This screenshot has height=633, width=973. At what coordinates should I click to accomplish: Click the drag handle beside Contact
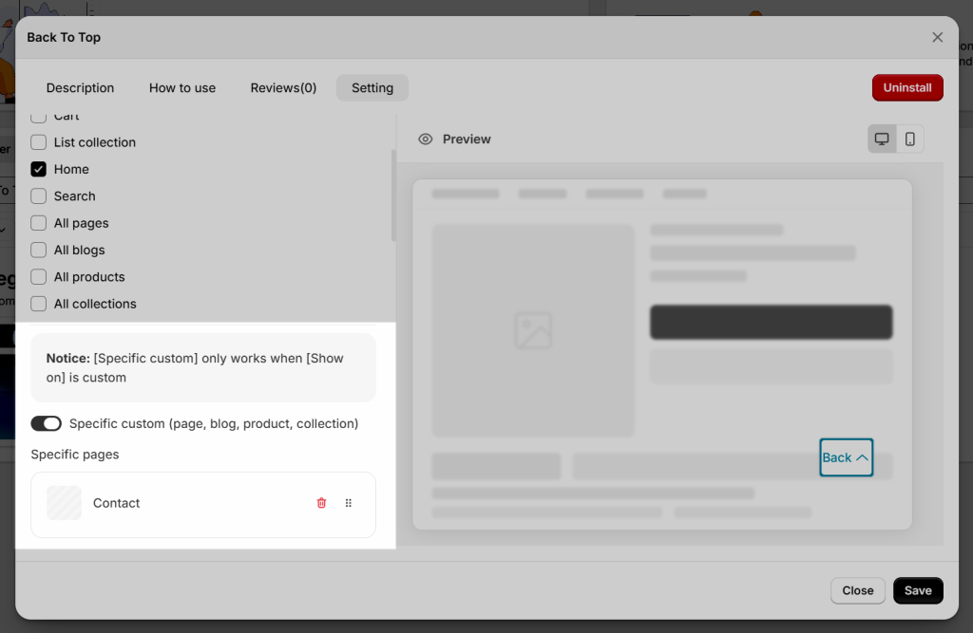pyautogui.click(x=348, y=503)
